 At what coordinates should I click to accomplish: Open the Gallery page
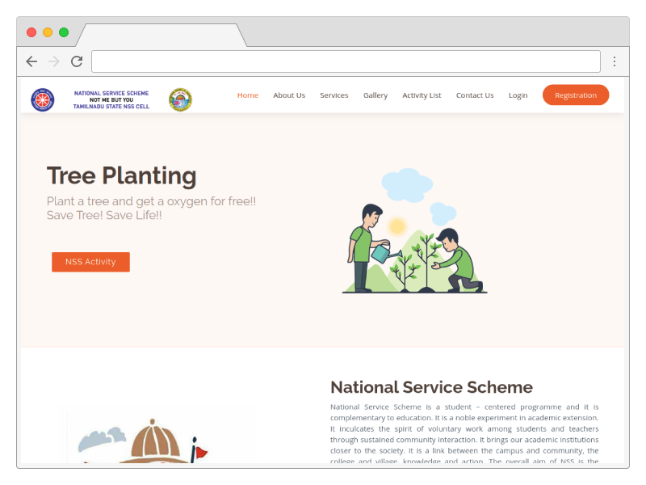(375, 95)
